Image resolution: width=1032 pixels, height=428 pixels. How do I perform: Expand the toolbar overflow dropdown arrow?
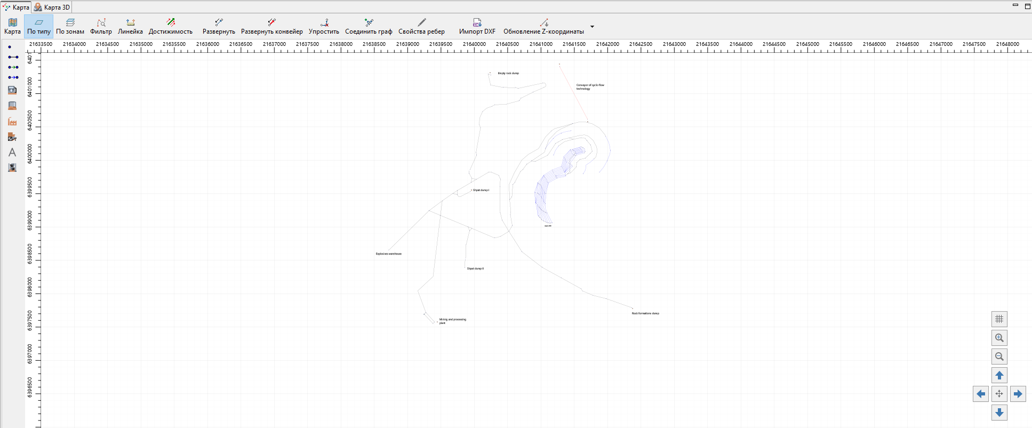point(592,27)
